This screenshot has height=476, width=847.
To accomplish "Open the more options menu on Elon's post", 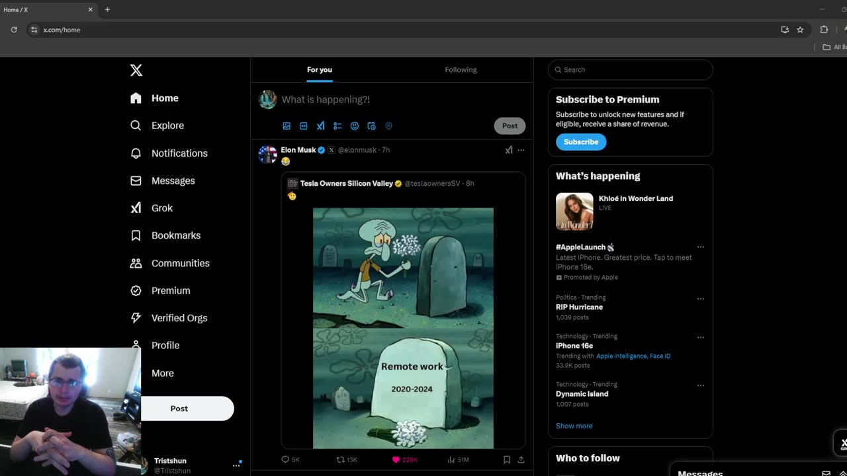I will [521, 150].
